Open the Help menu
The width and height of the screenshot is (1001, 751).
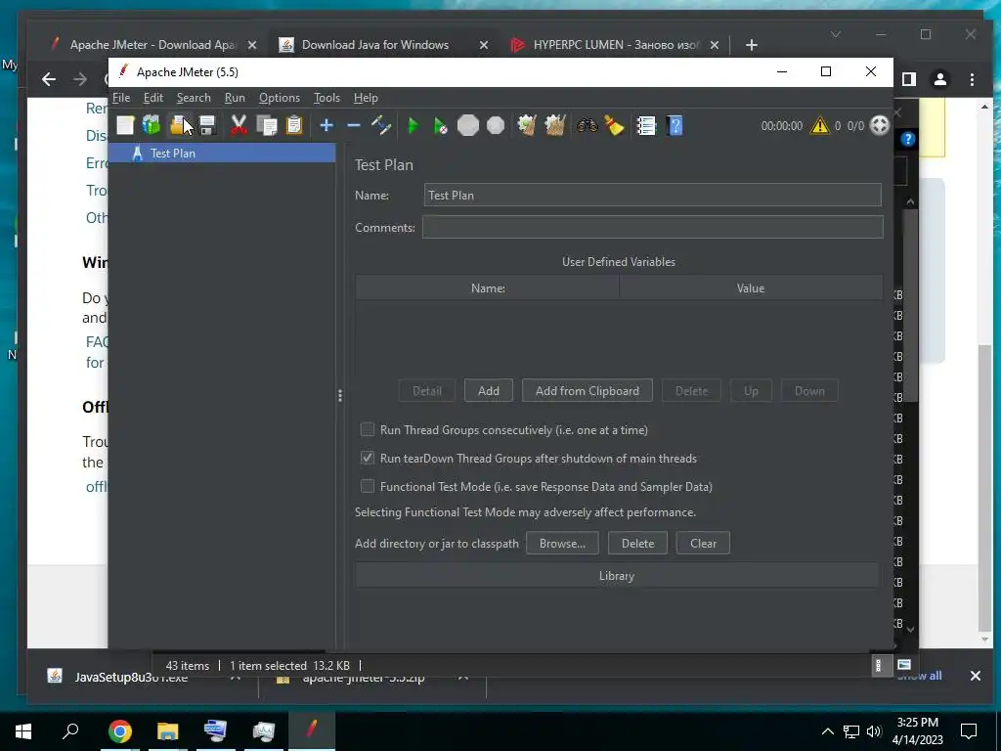pyautogui.click(x=366, y=98)
